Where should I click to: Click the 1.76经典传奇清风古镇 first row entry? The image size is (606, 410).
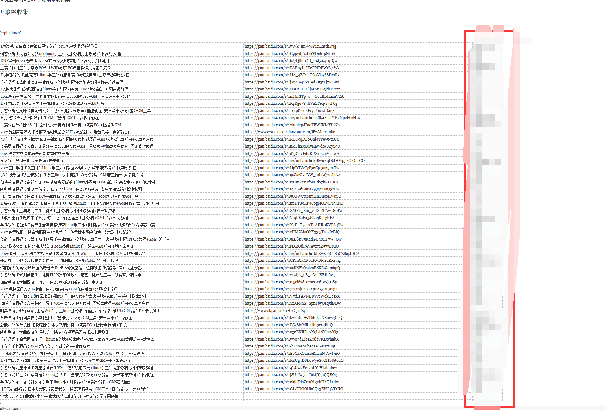point(49,46)
